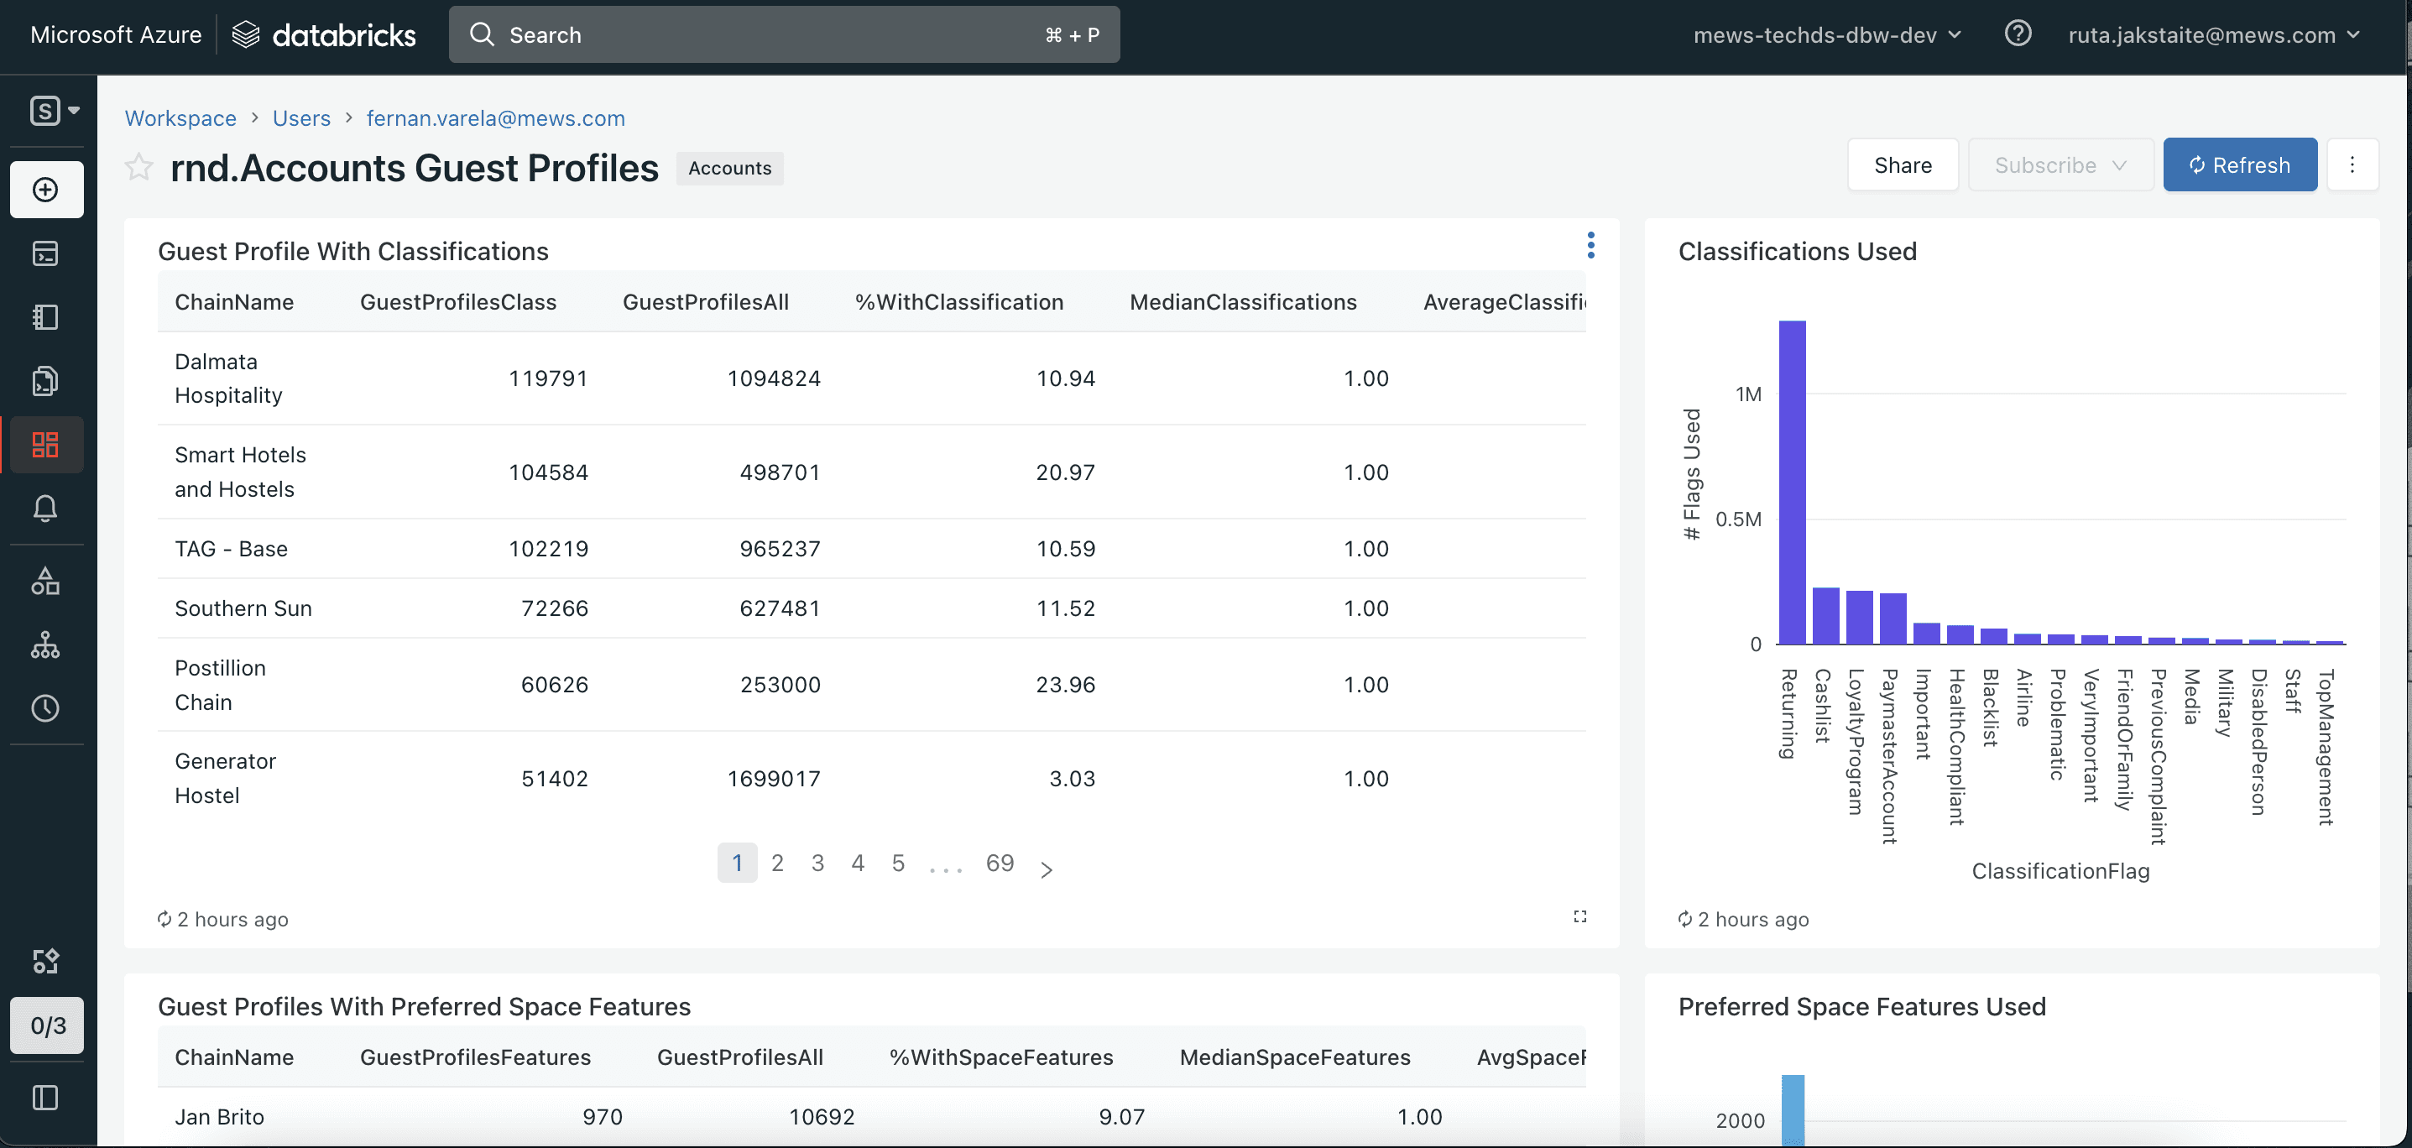Select the Smart Hotels and Hostels row name
2412x1148 pixels.
(241, 472)
